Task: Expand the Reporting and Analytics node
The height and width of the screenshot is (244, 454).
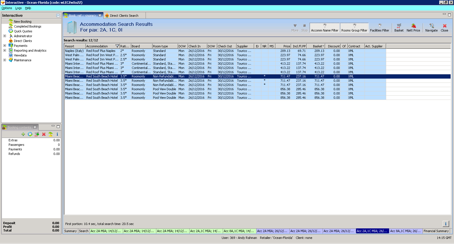Action: [5, 51]
